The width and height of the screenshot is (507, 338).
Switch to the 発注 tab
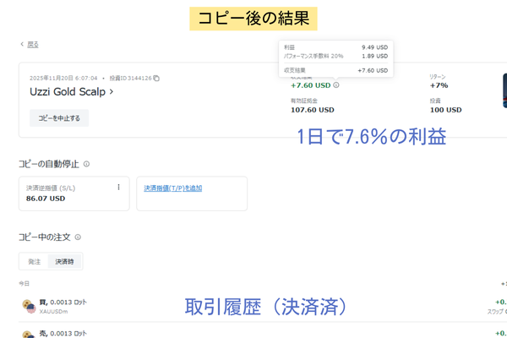click(34, 262)
